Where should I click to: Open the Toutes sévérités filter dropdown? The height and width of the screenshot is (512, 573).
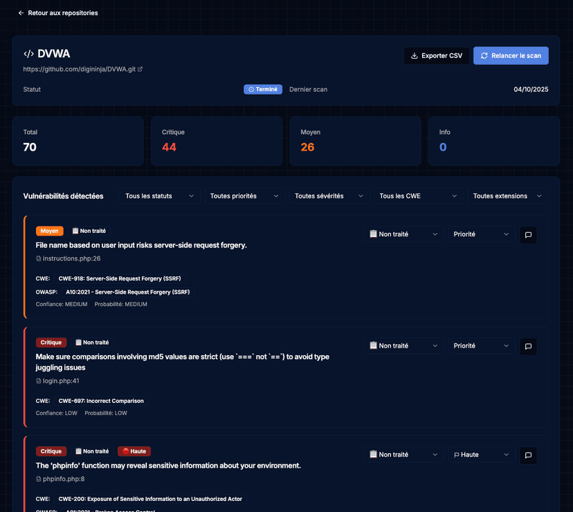pyautogui.click(x=329, y=196)
